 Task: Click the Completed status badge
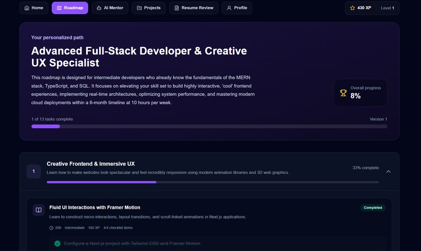coord(372,208)
